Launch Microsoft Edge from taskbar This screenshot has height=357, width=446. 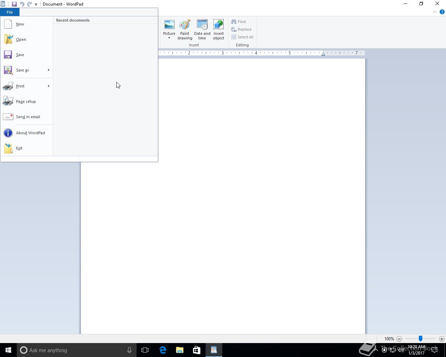163,350
